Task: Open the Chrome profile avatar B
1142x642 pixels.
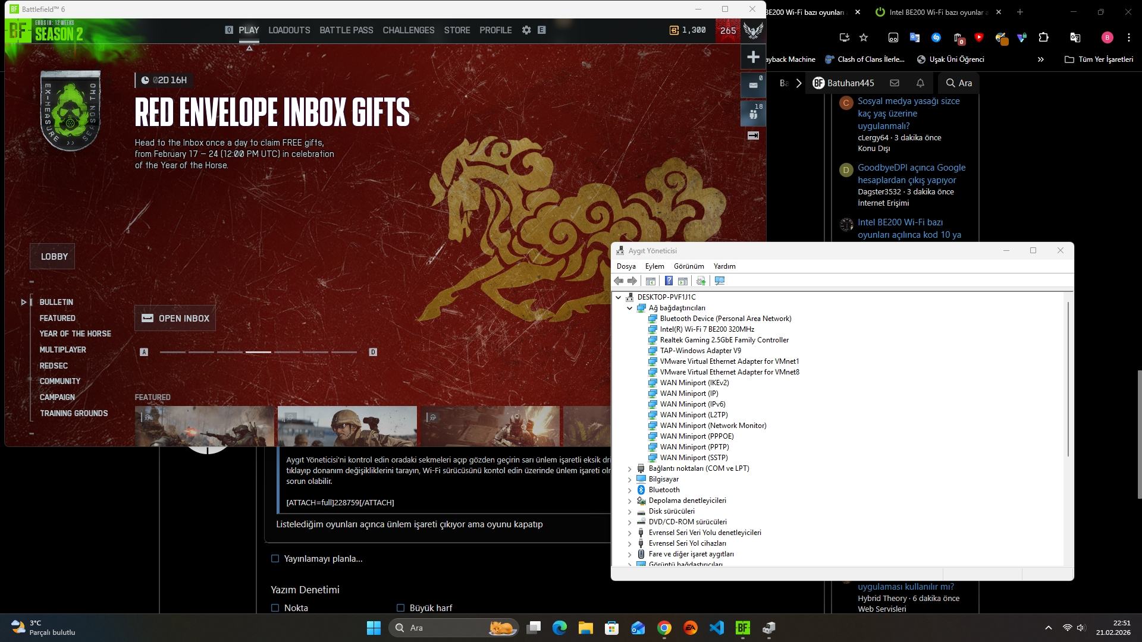Action: [1107, 37]
